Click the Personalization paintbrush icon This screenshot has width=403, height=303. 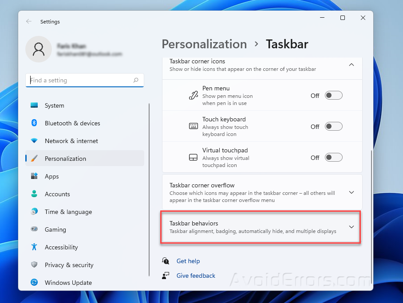tap(34, 158)
